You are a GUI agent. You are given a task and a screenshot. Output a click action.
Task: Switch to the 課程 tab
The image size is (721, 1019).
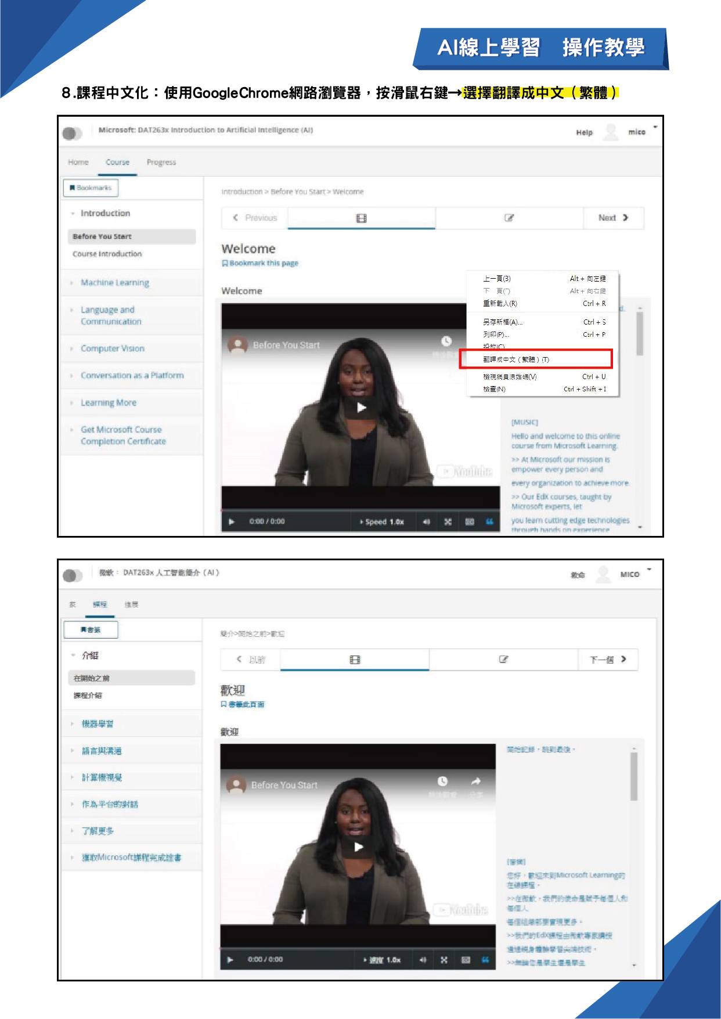100,604
